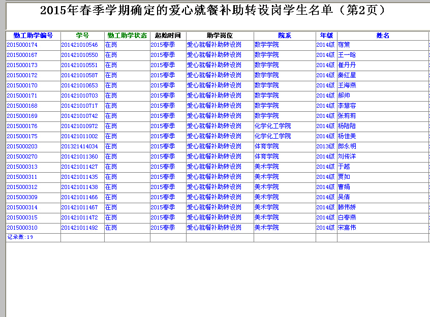Select the name cell 王海燕
Viewport: 430px width, 317px height.
pos(347,85)
